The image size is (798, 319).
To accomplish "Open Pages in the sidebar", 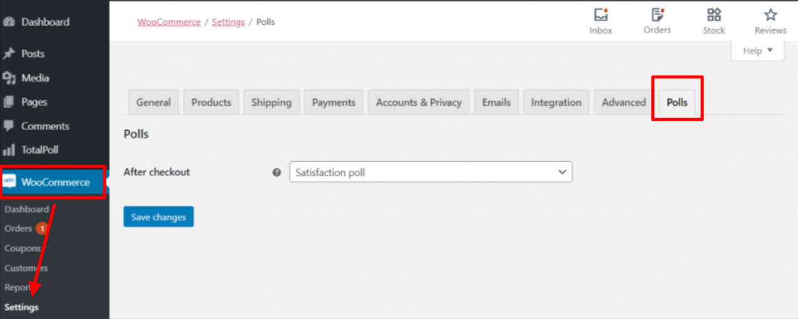I will coord(34,102).
